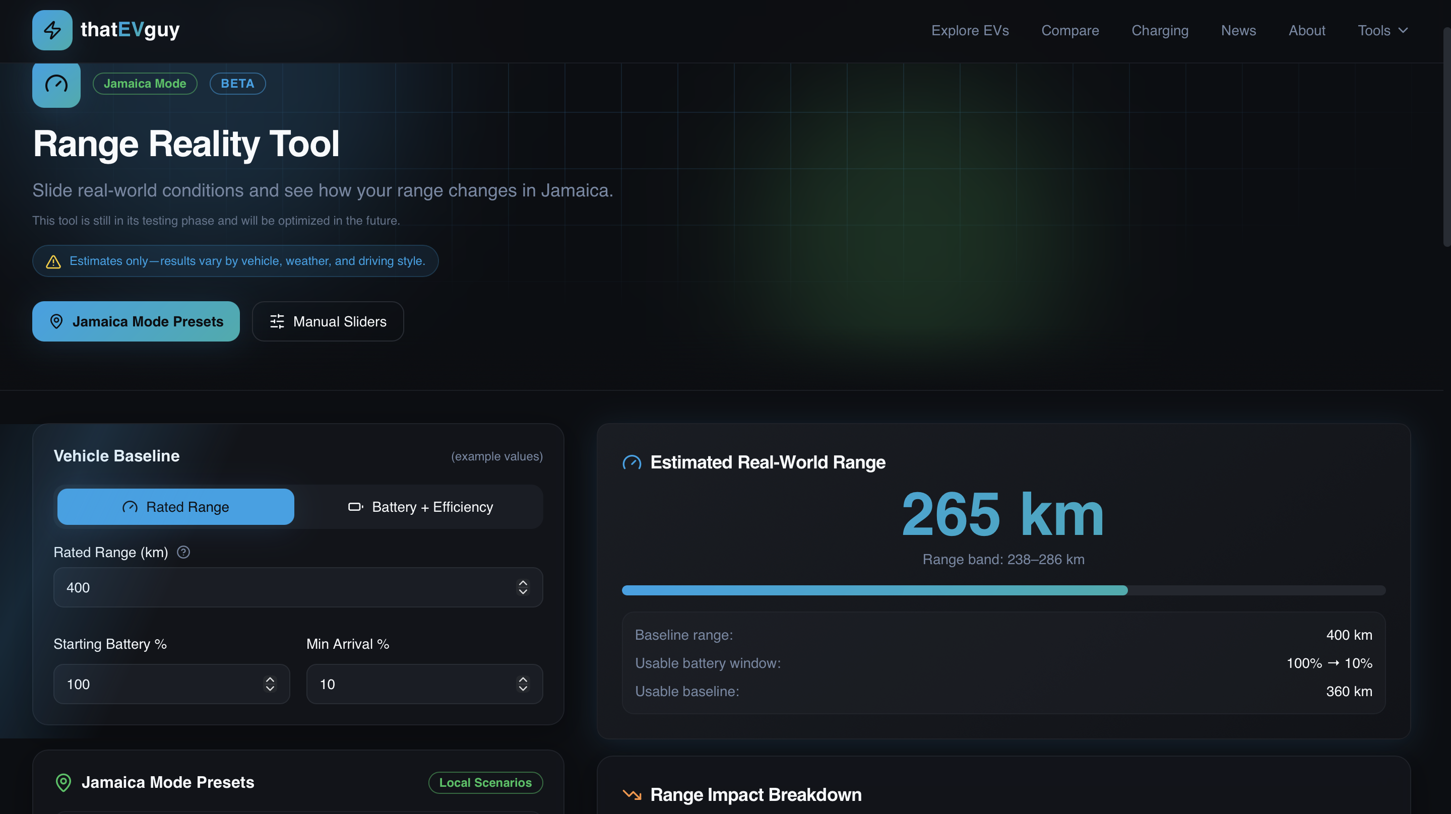
Task: Click the Starting Battery % stepper arrows
Action: 270,684
